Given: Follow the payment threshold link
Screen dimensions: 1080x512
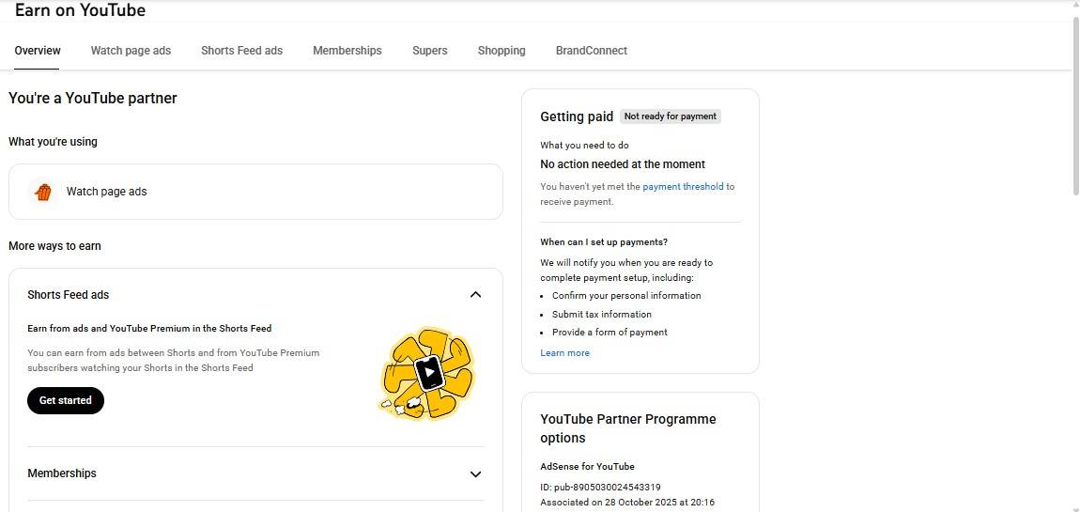Looking at the screenshot, I should [683, 187].
